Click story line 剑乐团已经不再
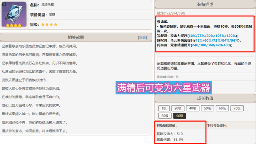 35,122
